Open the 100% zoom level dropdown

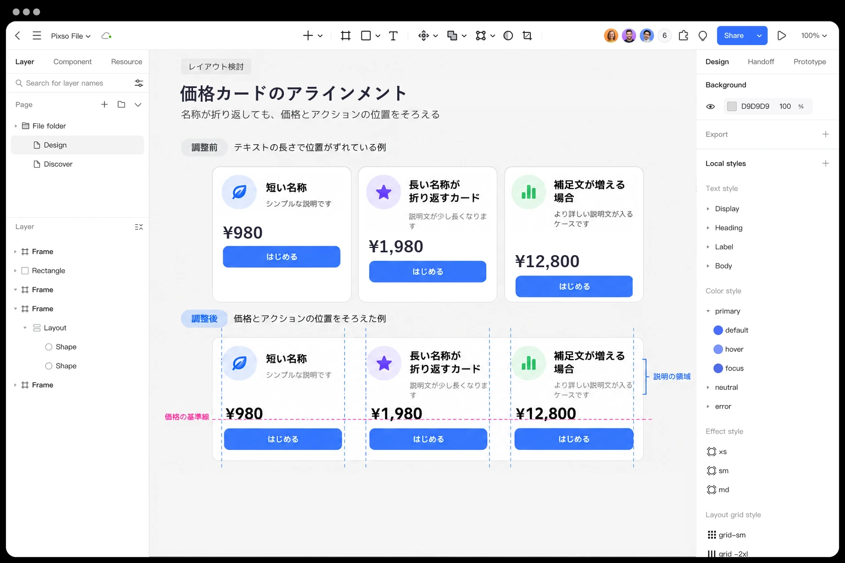(814, 36)
